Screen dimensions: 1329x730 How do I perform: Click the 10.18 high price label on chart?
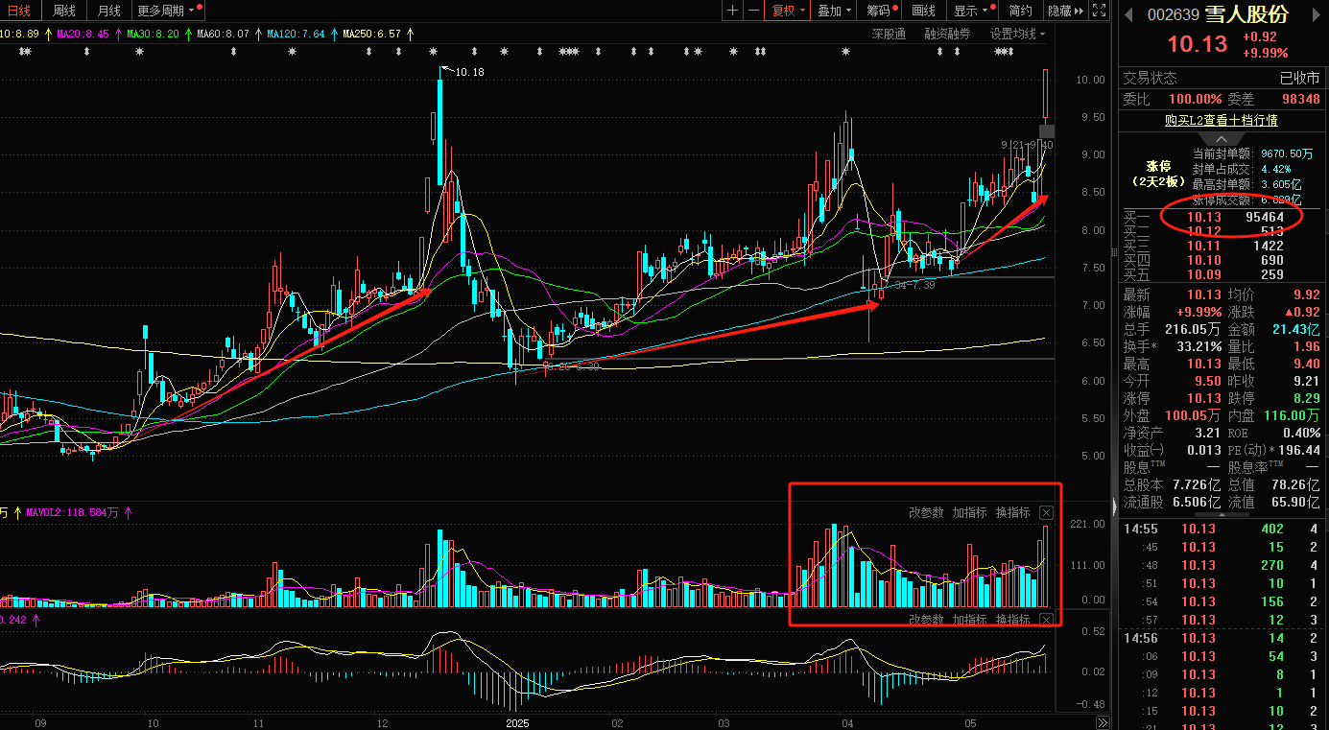click(x=470, y=72)
